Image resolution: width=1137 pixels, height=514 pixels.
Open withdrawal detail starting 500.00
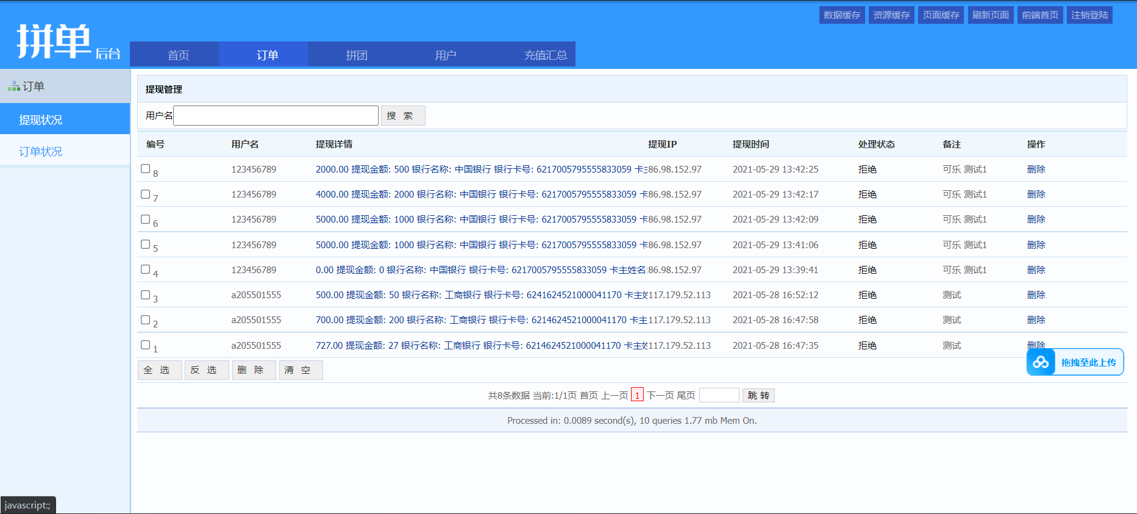pos(481,294)
